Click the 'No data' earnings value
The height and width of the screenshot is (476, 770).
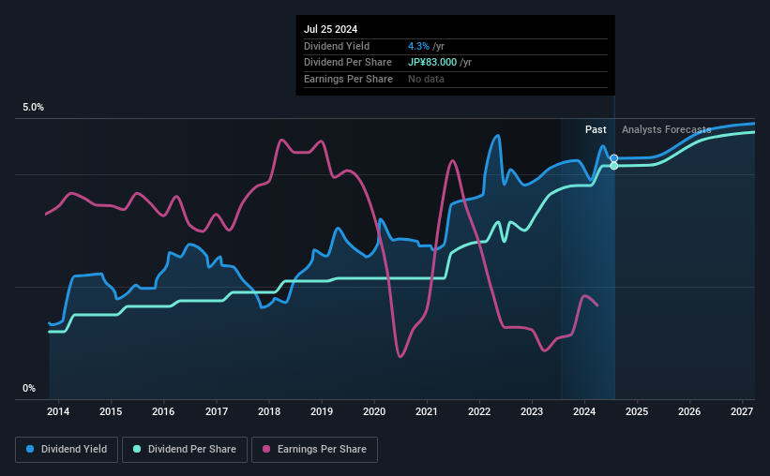[x=426, y=79]
